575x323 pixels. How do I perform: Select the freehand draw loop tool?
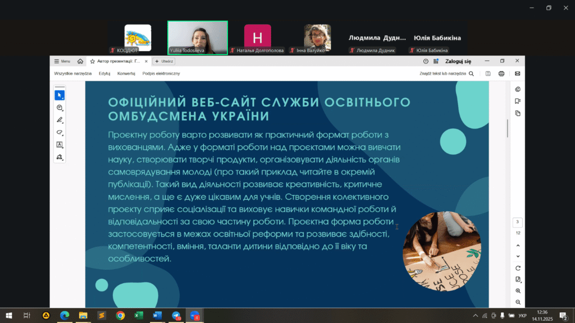(x=60, y=132)
